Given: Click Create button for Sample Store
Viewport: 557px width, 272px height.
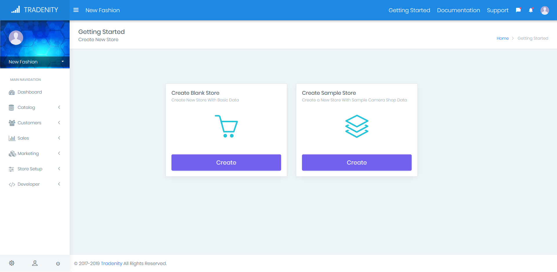Looking at the screenshot, I should click(357, 163).
